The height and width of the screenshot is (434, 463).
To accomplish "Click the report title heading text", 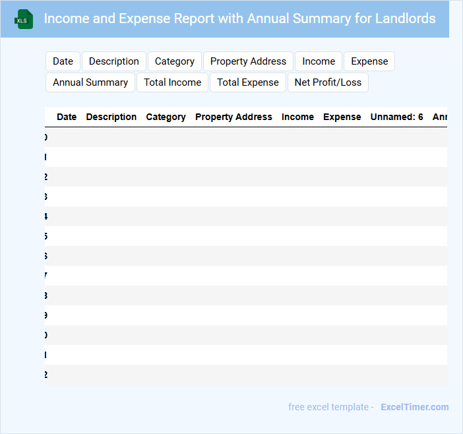I will pyautogui.click(x=239, y=18).
